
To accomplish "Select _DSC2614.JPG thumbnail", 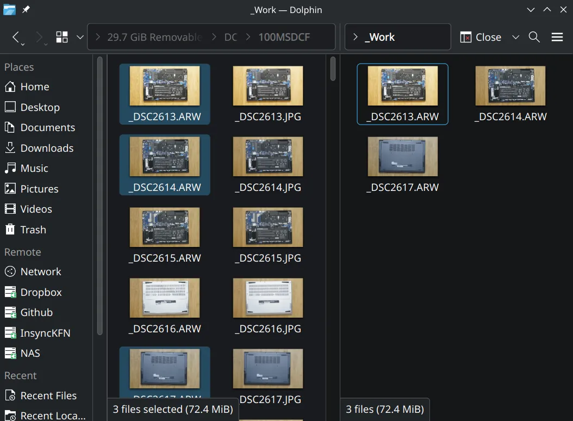I will tap(268, 156).
